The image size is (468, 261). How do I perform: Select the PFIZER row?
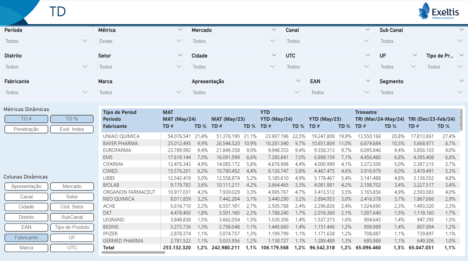[x=281, y=233]
